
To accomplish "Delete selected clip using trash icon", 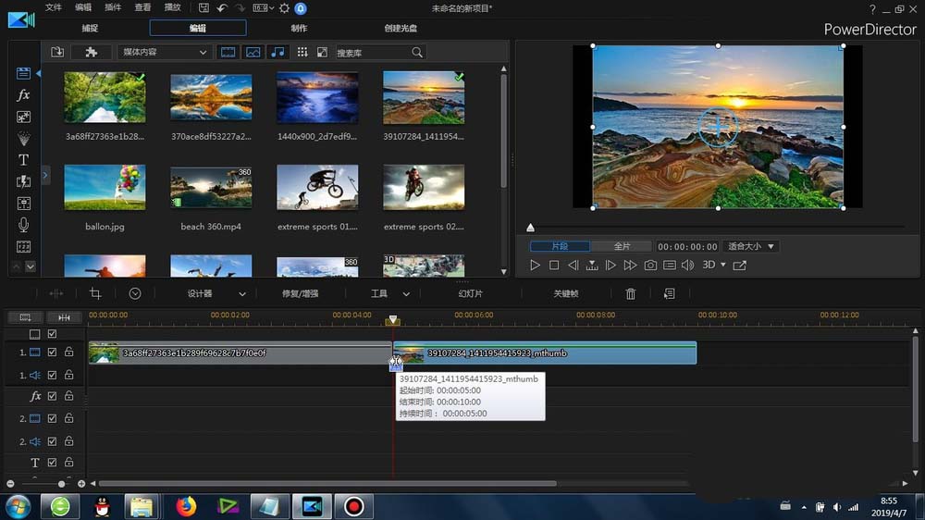I will [x=631, y=293].
